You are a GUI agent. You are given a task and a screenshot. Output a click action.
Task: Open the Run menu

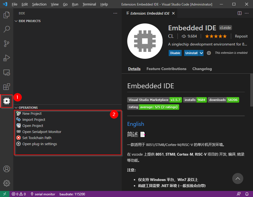[75, 4]
